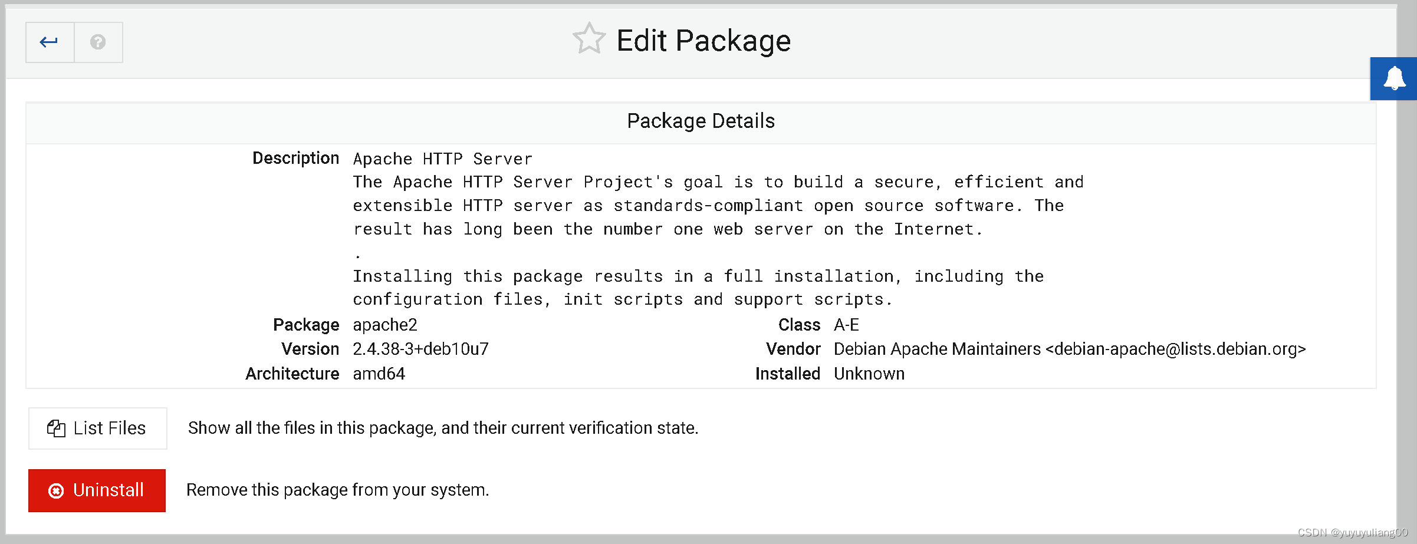Viewport: 1417px width, 544px height.
Task: Click Uninstall to remove apache2
Action: point(97,490)
